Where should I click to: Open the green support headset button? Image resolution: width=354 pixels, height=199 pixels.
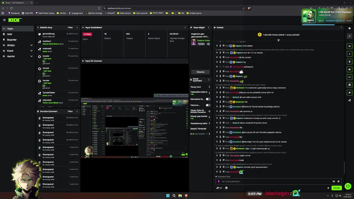tap(348, 186)
